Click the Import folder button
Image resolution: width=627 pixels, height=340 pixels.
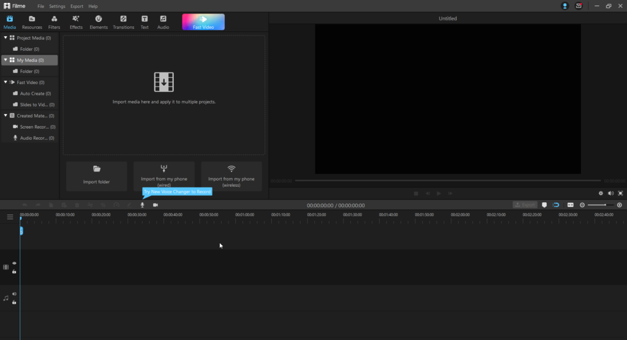click(x=96, y=176)
